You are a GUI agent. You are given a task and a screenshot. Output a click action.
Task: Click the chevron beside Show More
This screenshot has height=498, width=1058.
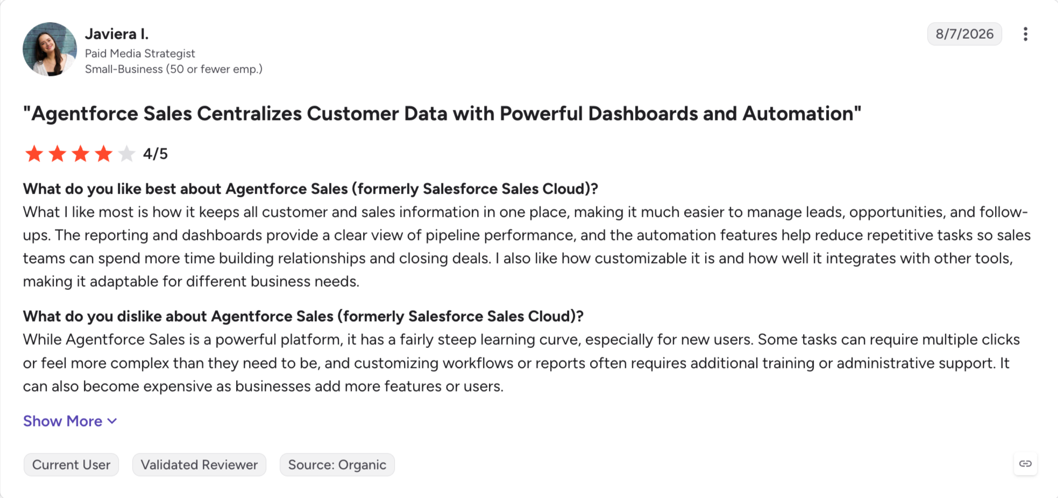tap(112, 421)
